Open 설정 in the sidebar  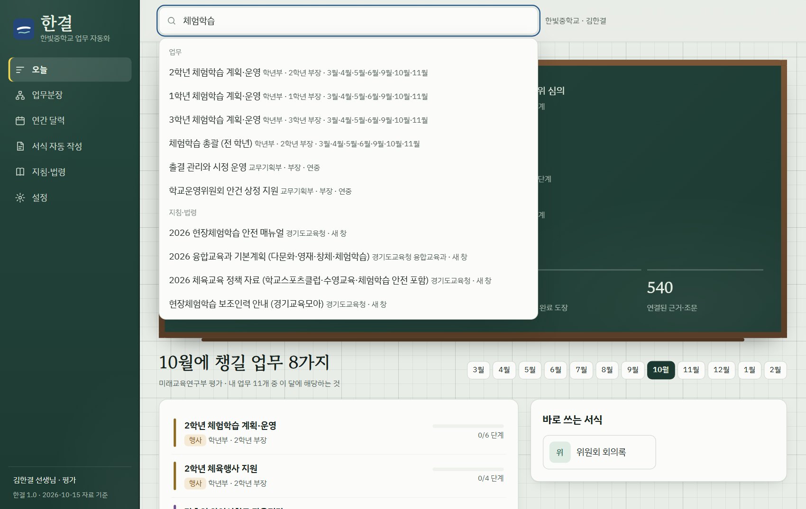pyautogui.click(x=70, y=197)
